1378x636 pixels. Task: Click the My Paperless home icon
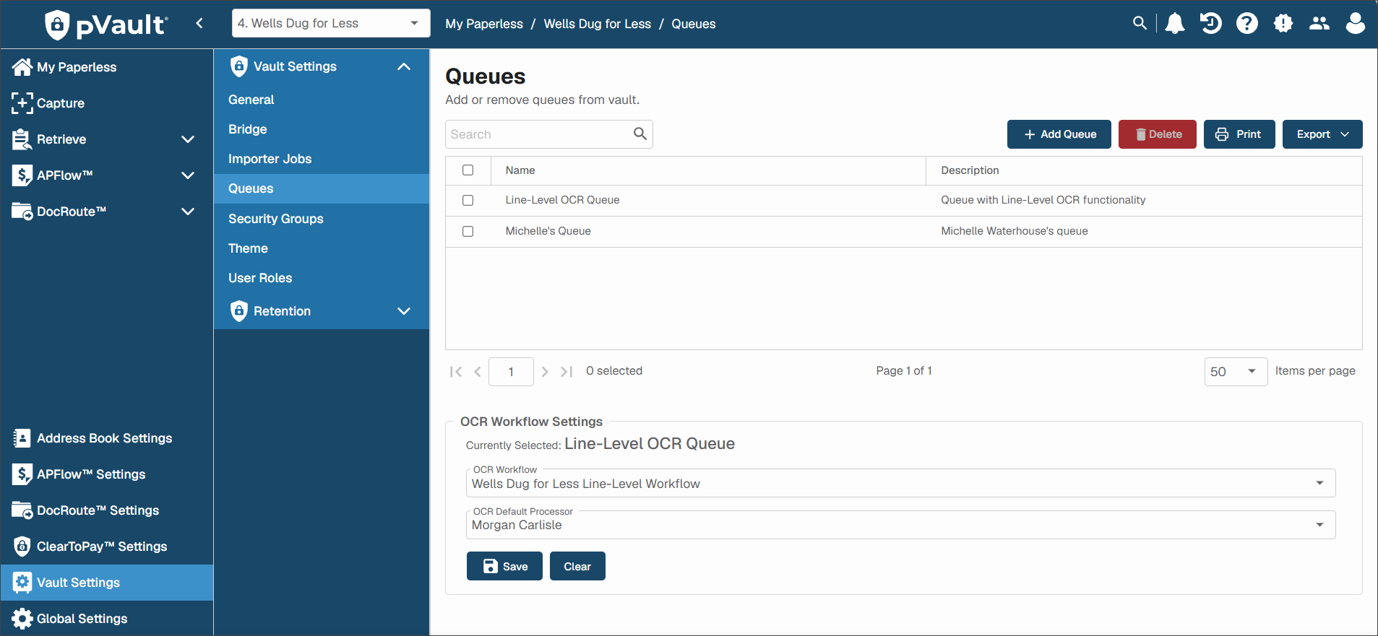pyautogui.click(x=22, y=67)
